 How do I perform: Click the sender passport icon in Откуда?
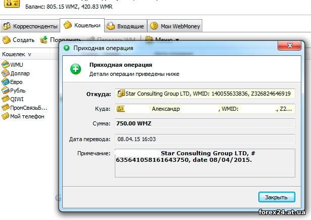point(120,94)
